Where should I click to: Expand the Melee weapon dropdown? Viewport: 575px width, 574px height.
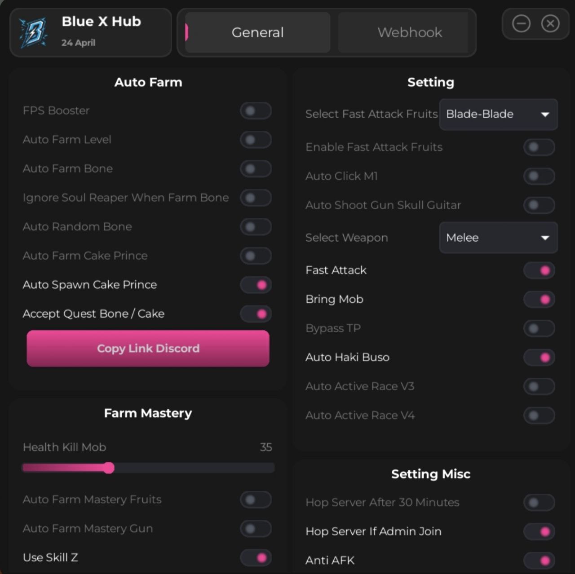(498, 238)
